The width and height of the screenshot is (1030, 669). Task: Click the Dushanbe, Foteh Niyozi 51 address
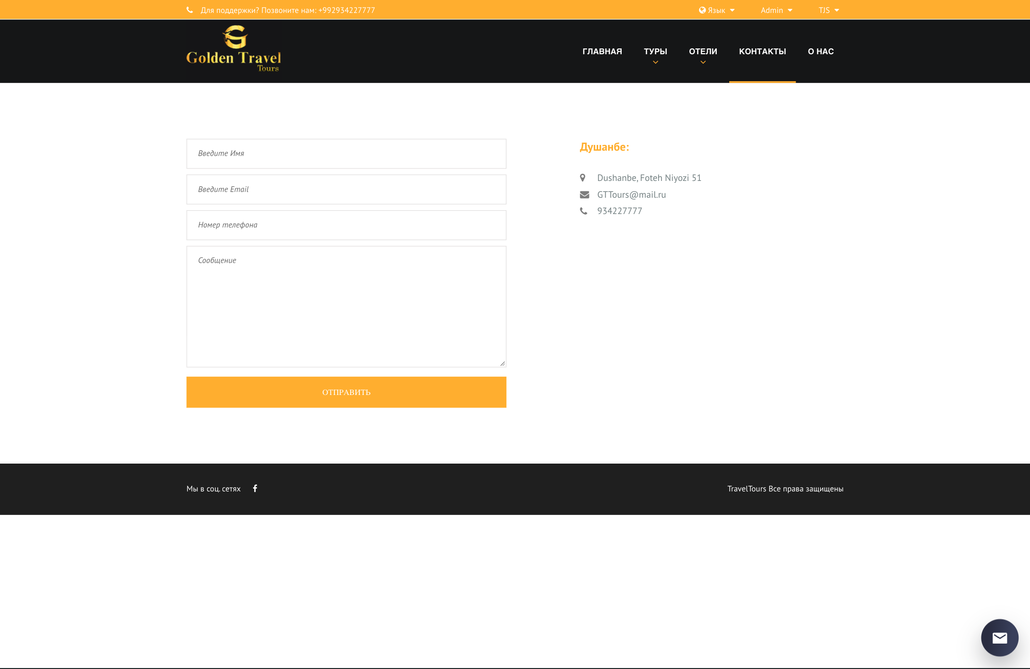pyautogui.click(x=649, y=178)
